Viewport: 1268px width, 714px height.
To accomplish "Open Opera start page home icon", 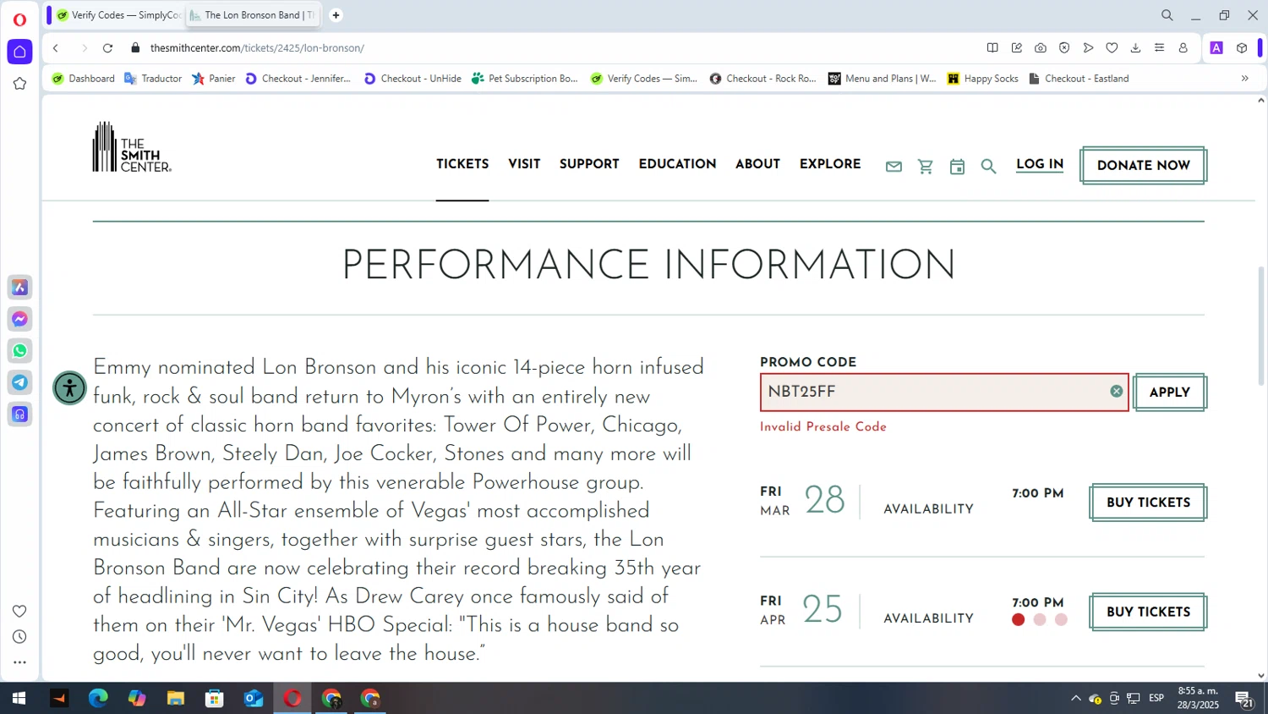I will (x=19, y=52).
